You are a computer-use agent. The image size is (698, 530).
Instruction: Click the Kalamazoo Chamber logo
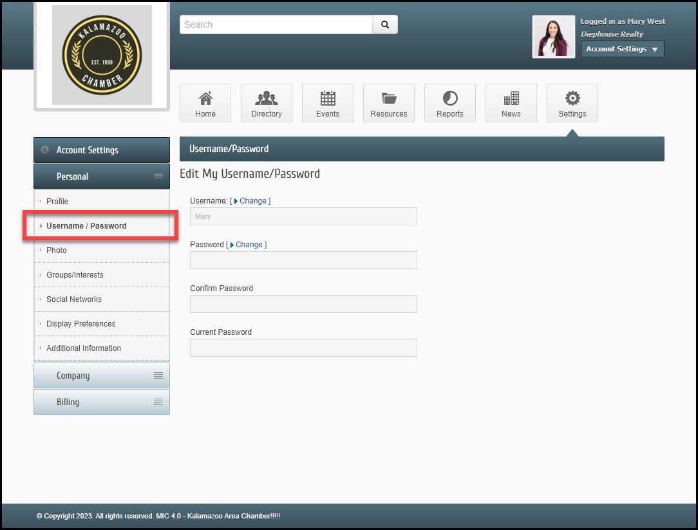click(102, 55)
